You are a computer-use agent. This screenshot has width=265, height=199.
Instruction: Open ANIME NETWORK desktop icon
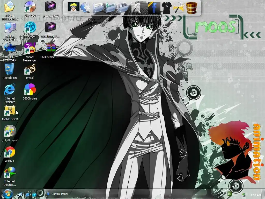(10, 48)
